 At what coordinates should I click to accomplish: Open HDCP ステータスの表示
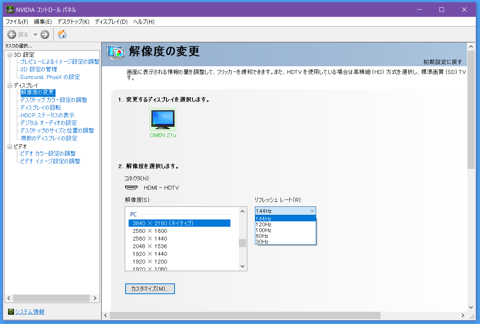point(47,115)
